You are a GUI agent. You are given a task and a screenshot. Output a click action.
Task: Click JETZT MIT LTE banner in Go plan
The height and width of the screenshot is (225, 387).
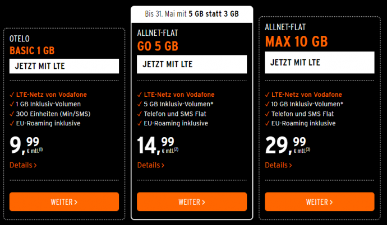192,64
